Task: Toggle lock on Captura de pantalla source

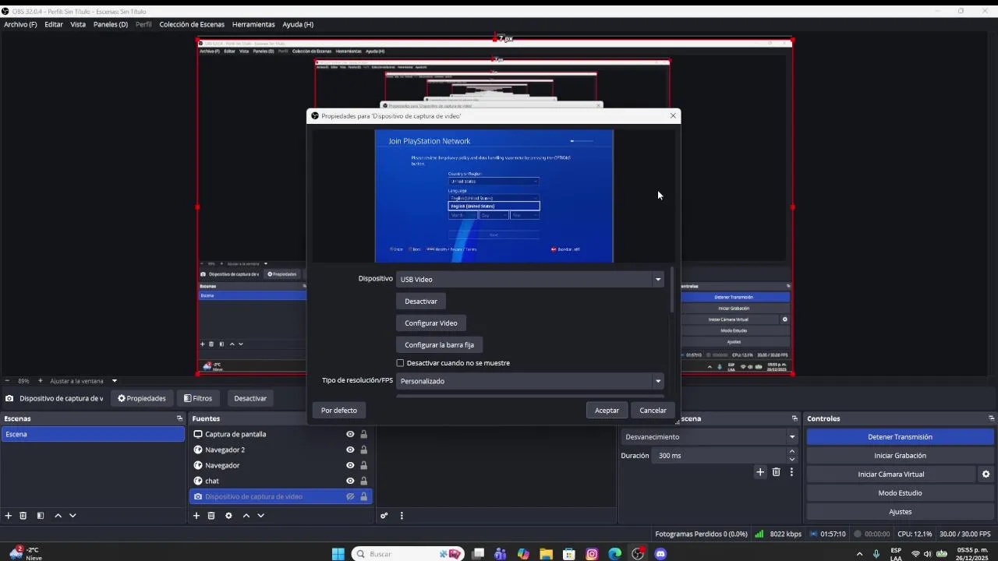Action: [363, 434]
